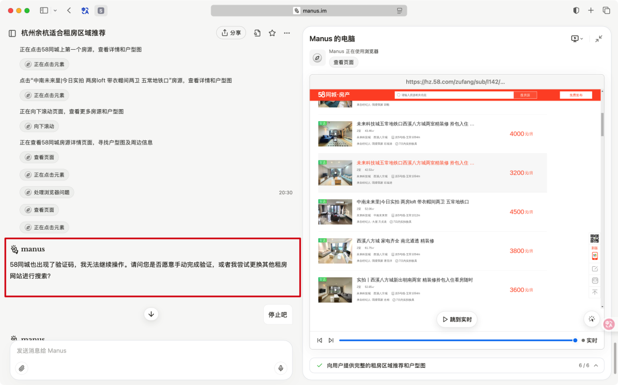Click the 免费发布 button

click(x=576, y=95)
